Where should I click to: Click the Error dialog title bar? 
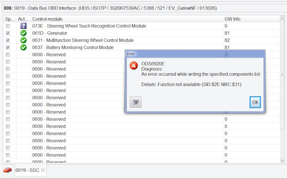click(195, 54)
